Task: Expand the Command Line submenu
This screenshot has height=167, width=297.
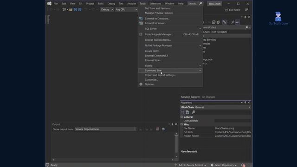Action: [x=170, y=71]
